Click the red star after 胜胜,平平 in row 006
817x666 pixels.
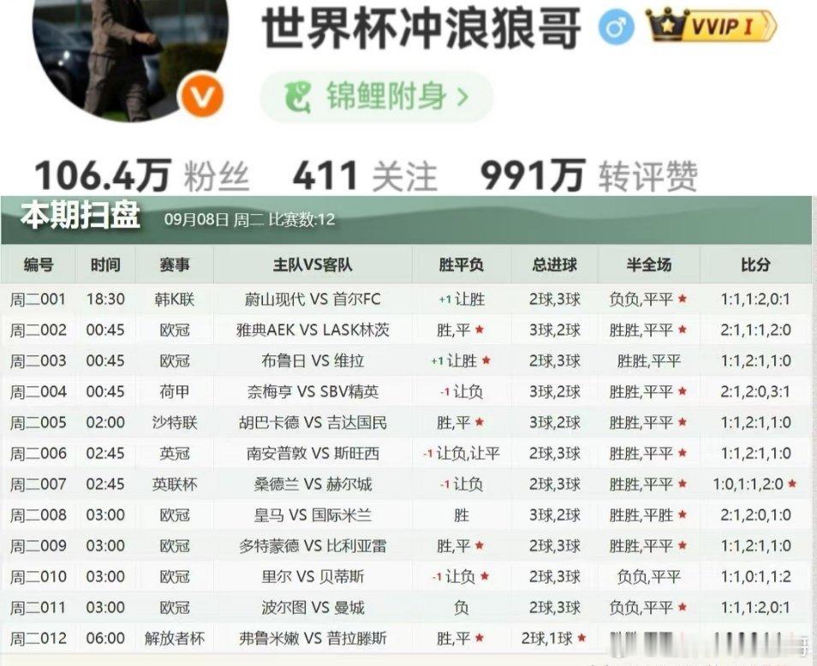(682, 453)
